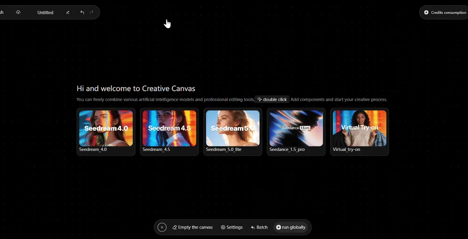Open the Virtual_try-on card
Screen dimensions: 468x239
tap(360, 132)
